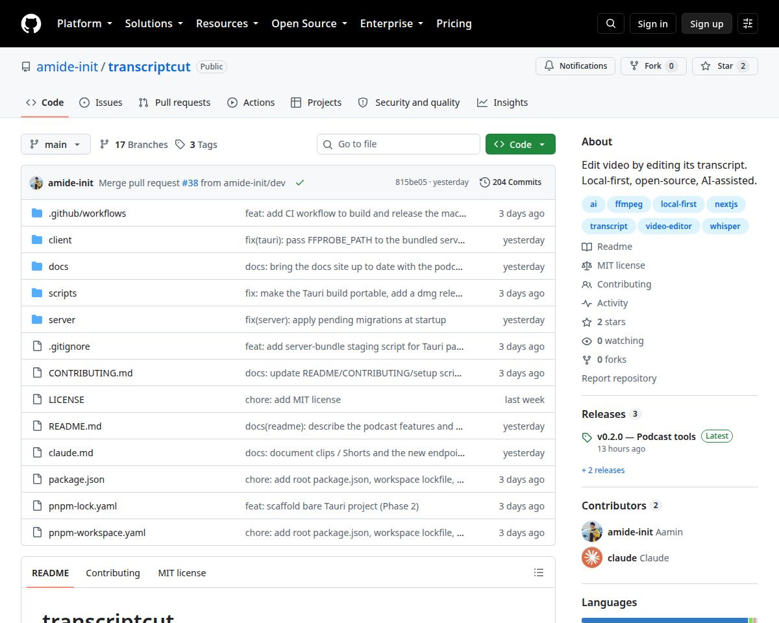Click the Go to file search field
The height and width of the screenshot is (623, 779).
tap(399, 144)
